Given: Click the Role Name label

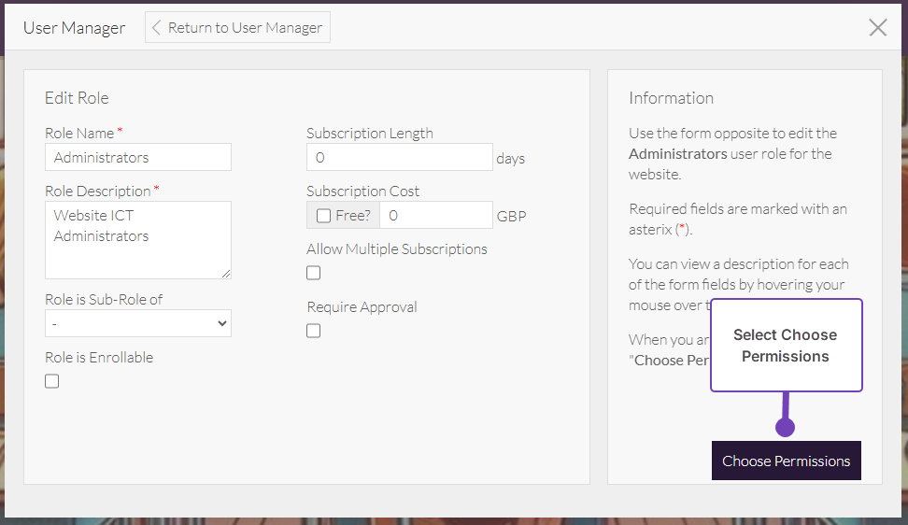Looking at the screenshot, I should pyautogui.click(x=79, y=134).
